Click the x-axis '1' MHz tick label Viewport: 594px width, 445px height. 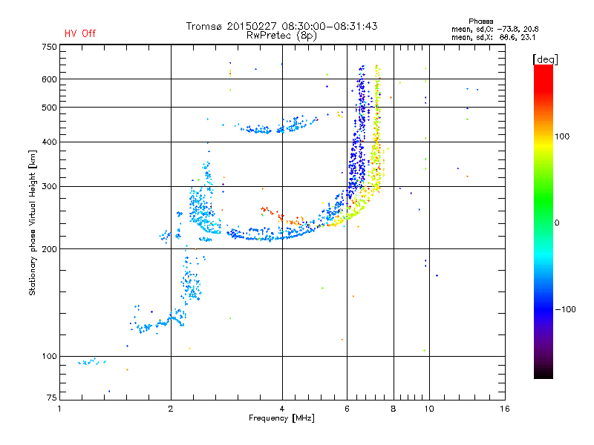[59, 409]
